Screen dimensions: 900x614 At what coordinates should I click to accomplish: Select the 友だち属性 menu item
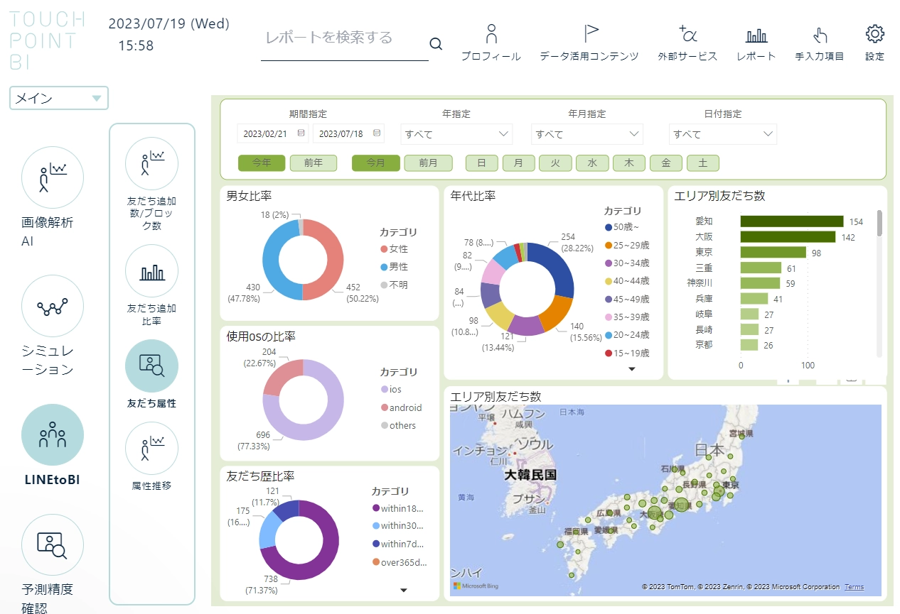(151, 366)
